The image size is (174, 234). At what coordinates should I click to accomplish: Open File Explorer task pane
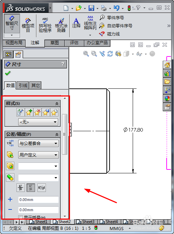click(167, 82)
